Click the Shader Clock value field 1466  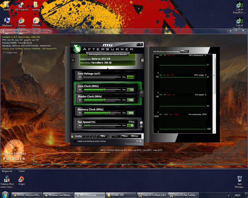[x=131, y=100]
